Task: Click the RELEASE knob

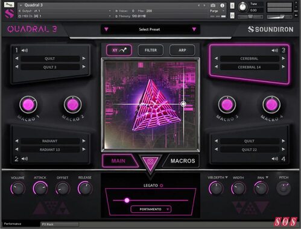Action: pos(85,189)
